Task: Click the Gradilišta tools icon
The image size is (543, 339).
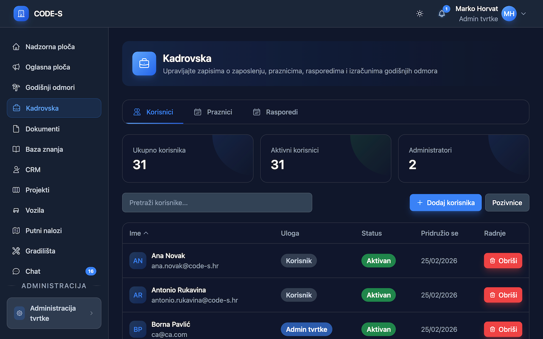Action: (17, 251)
